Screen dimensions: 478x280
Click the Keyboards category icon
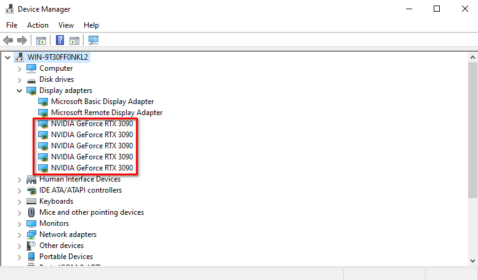(31, 201)
